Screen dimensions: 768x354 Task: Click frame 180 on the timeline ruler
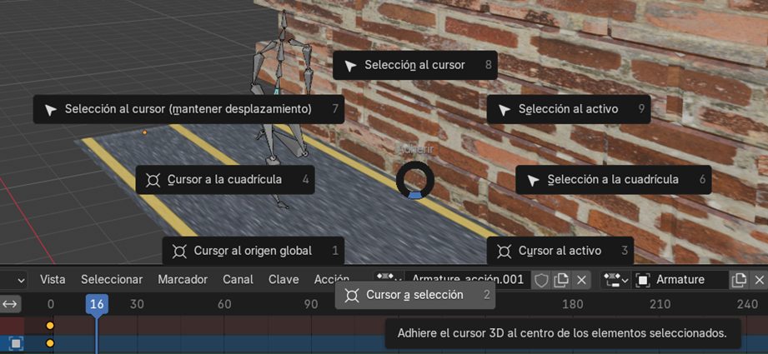click(573, 304)
